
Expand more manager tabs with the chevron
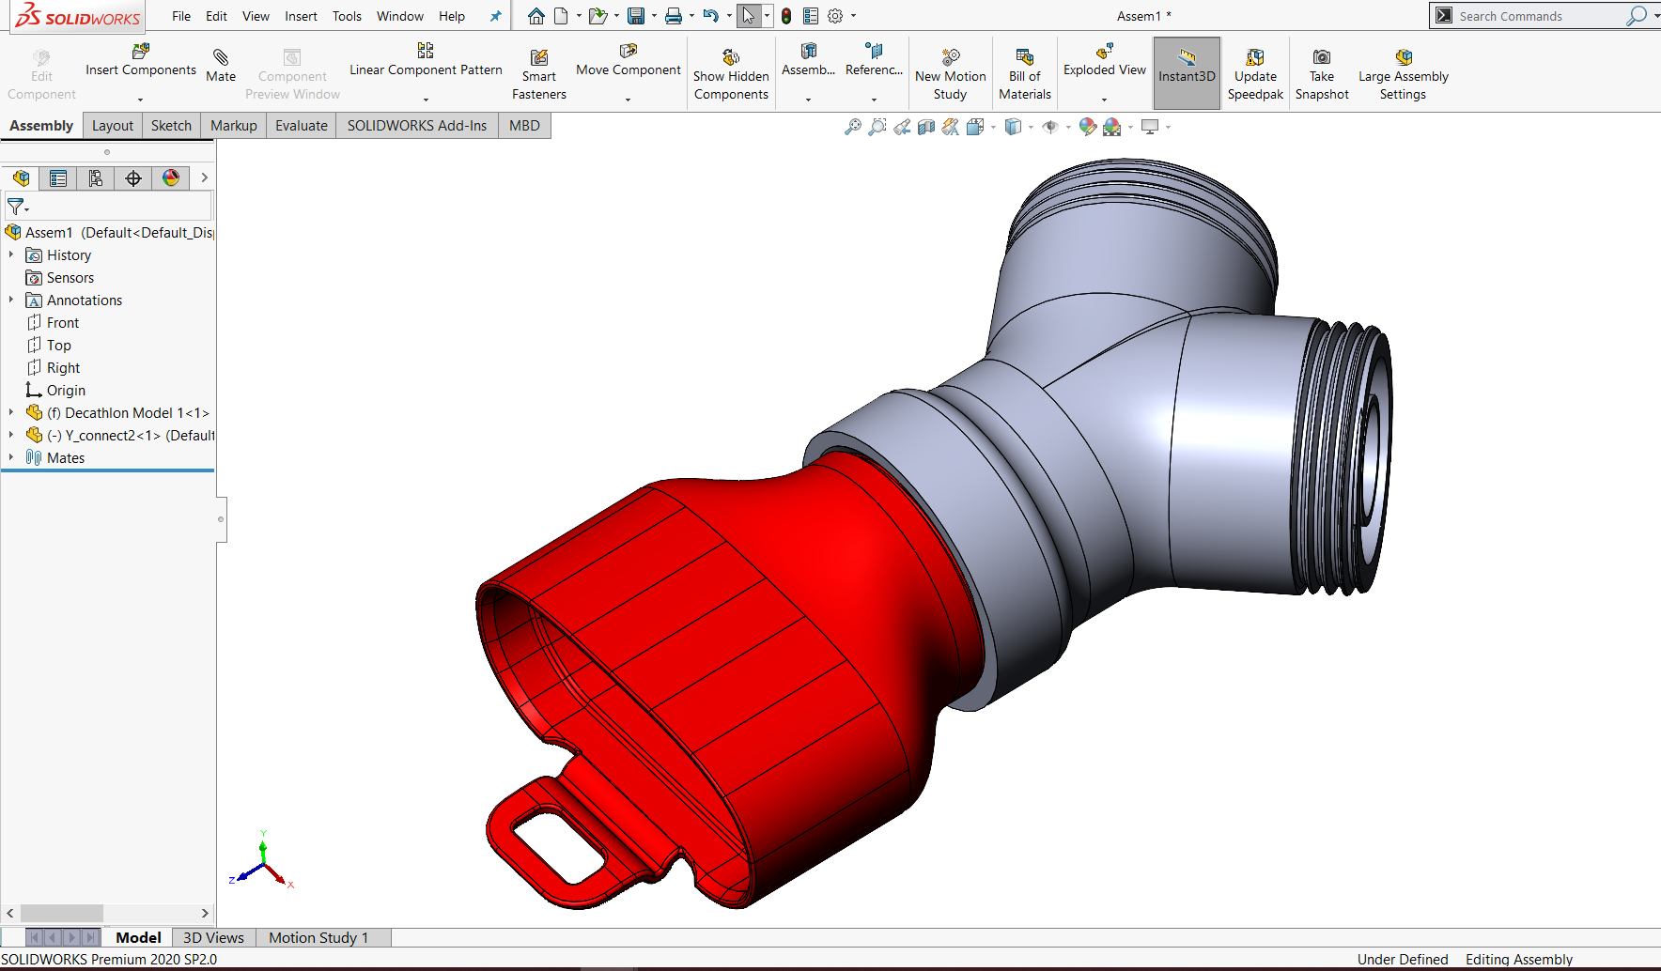(x=204, y=177)
